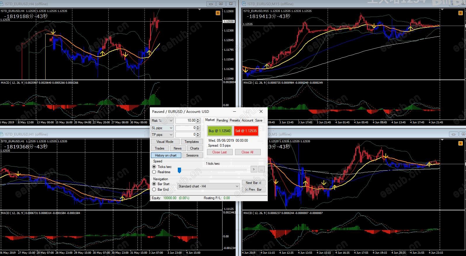The width and height of the screenshot is (466, 256).
Task: Decrease Risk % with down arrow
Action: point(198,122)
